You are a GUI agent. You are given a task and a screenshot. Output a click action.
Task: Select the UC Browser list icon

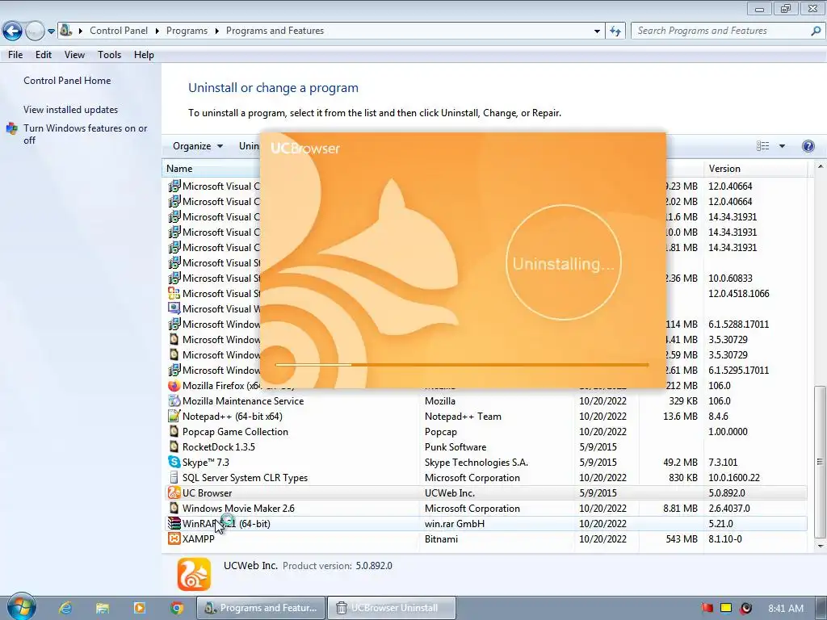point(174,493)
